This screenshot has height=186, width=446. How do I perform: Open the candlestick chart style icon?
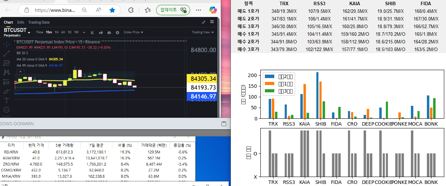(x=101, y=33)
